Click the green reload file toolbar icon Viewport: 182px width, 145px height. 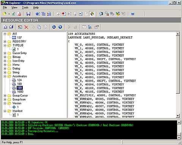pos(14,14)
